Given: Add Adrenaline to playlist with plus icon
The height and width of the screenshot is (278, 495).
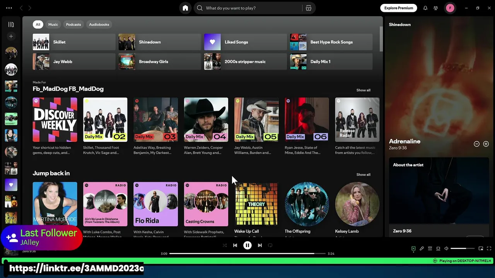Looking at the screenshot, I should [x=486, y=144].
